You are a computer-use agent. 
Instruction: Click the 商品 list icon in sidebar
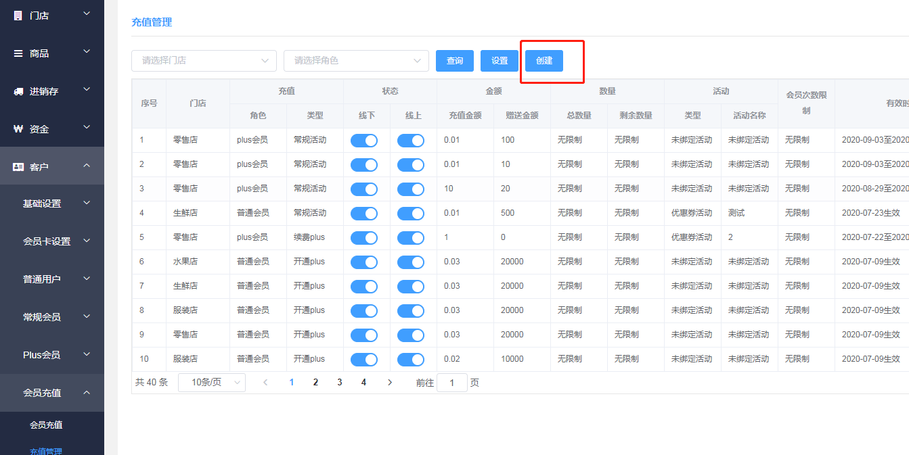[x=18, y=53]
